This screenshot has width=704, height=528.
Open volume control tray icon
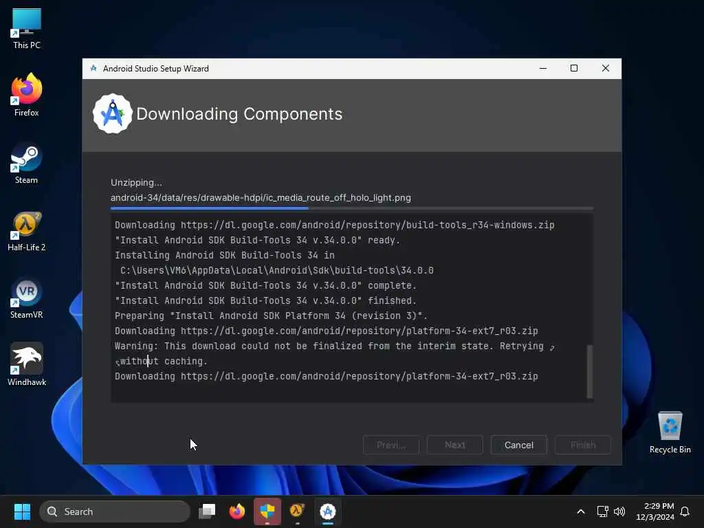[x=619, y=511]
